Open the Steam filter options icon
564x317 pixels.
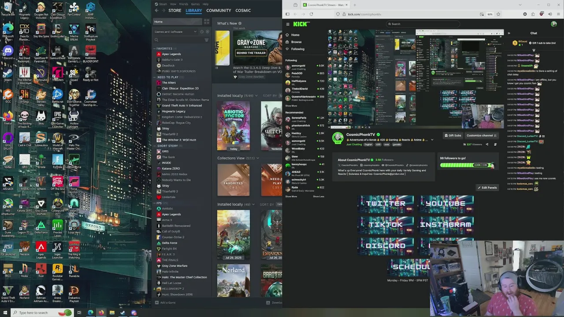tap(207, 40)
